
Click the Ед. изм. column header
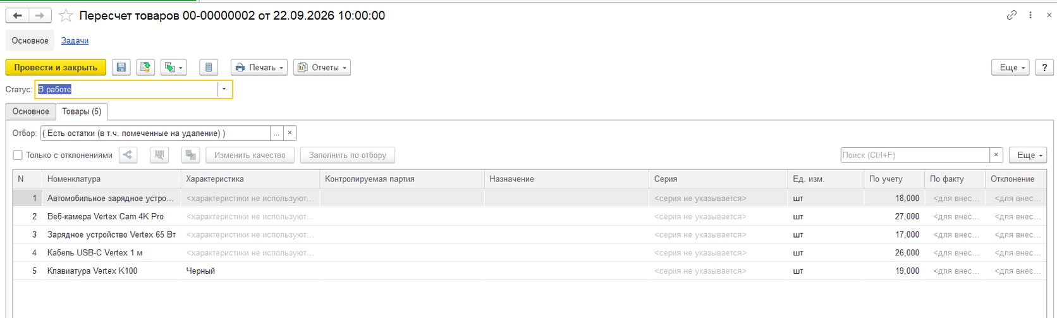(826, 180)
